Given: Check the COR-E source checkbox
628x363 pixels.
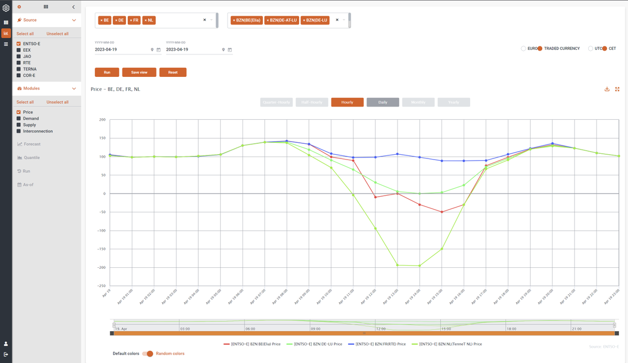Looking at the screenshot, I should [19, 75].
